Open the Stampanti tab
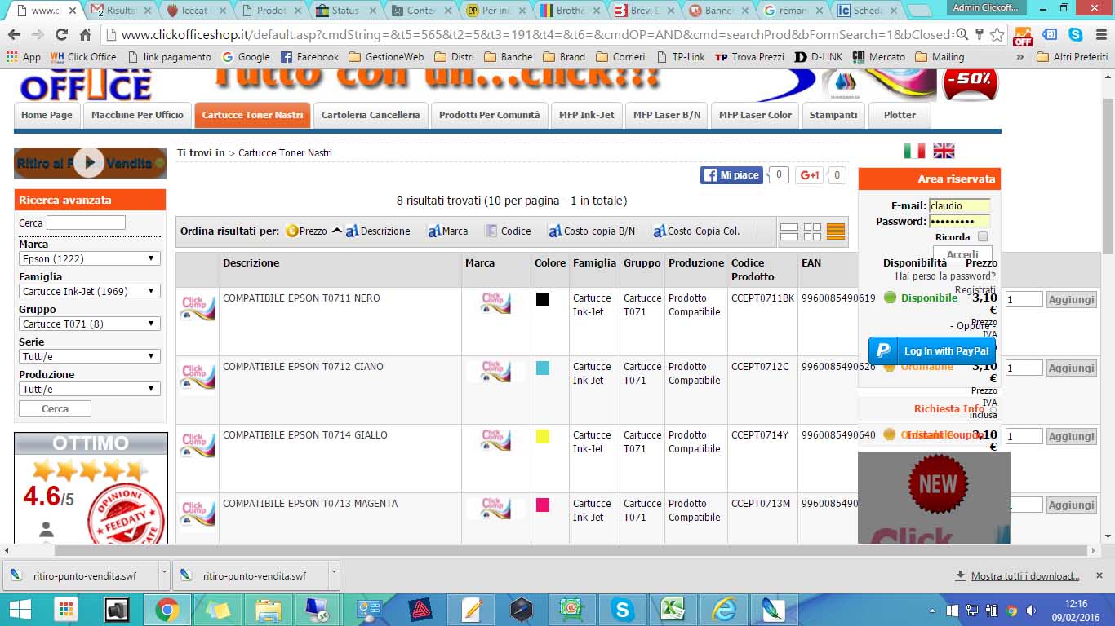Screen dimensions: 1115x626 [833, 115]
